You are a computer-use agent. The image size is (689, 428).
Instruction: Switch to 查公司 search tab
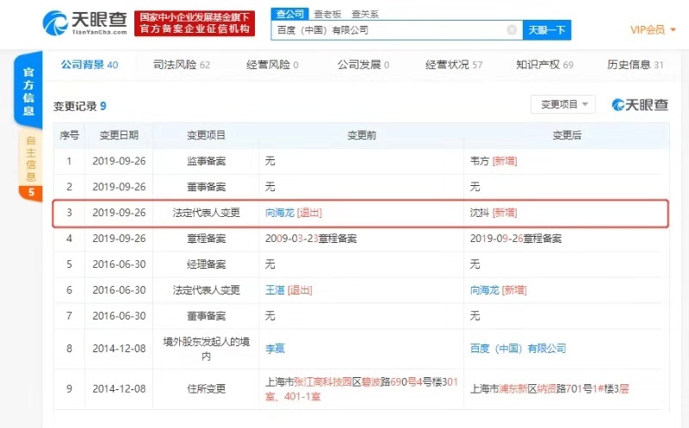click(289, 14)
